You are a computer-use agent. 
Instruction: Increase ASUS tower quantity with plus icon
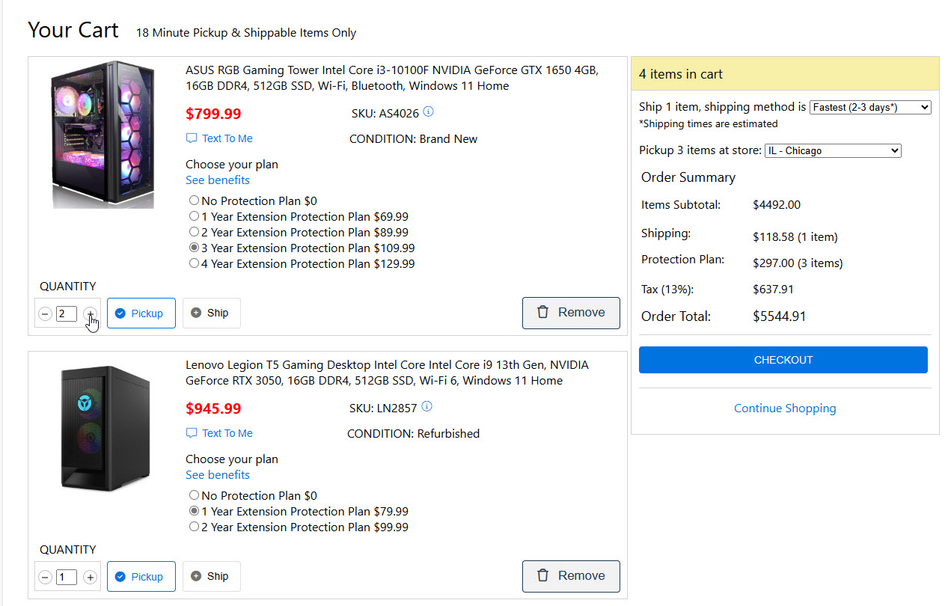click(x=90, y=313)
